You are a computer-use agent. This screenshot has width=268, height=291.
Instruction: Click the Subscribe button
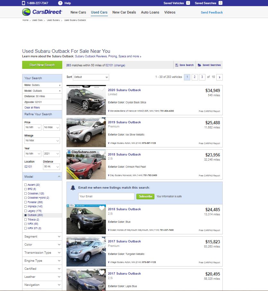(x=145, y=196)
